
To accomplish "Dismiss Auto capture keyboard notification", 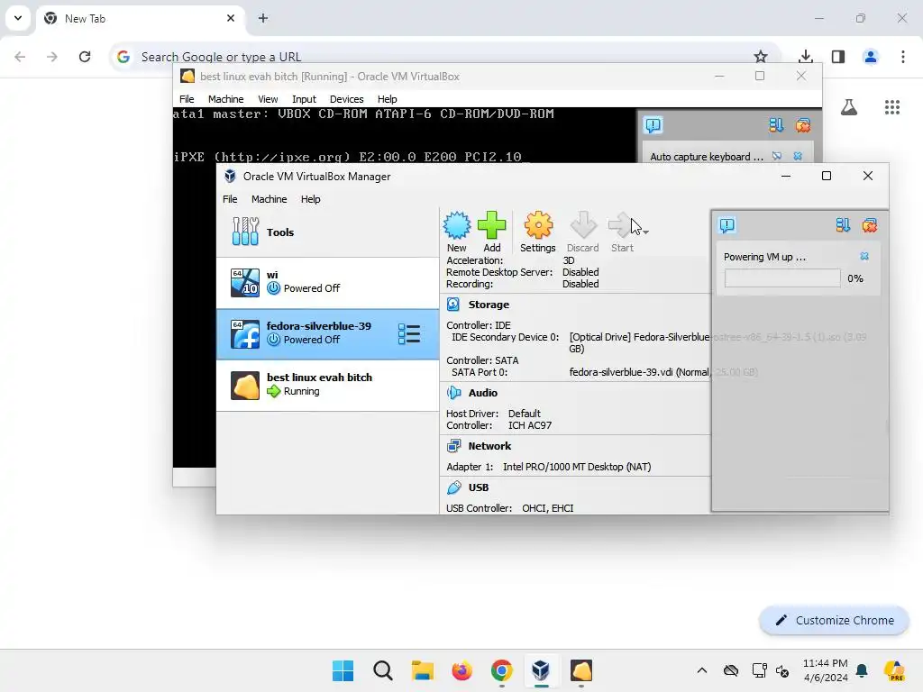I will 798,156.
